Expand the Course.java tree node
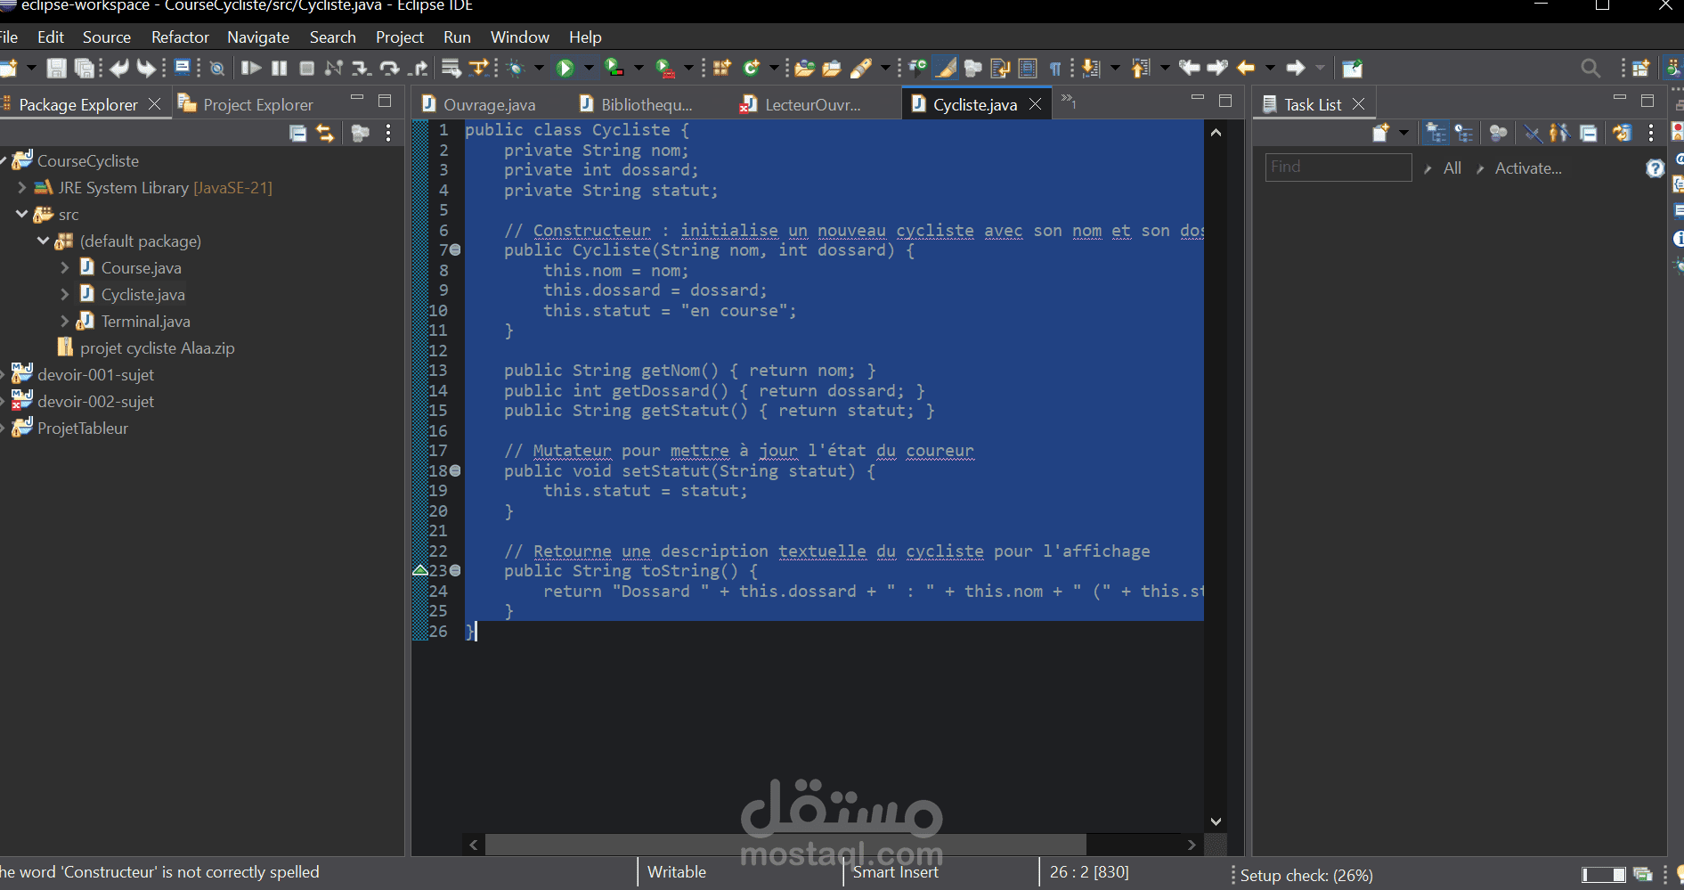The height and width of the screenshot is (890, 1684). click(65, 267)
